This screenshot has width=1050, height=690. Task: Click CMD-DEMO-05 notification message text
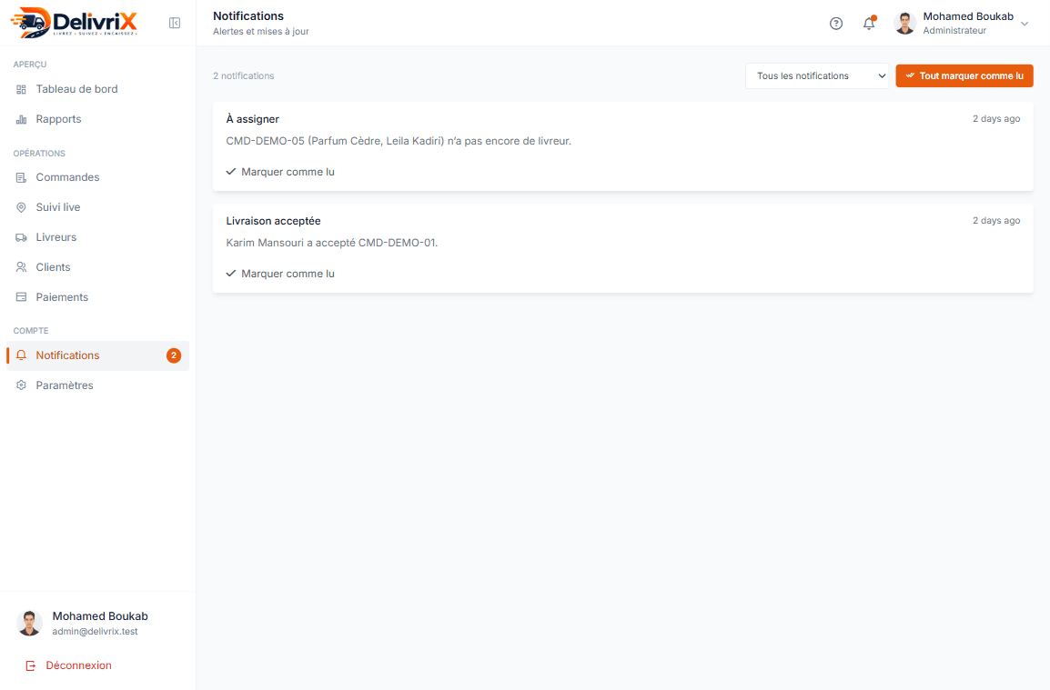[x=399, y=141]
